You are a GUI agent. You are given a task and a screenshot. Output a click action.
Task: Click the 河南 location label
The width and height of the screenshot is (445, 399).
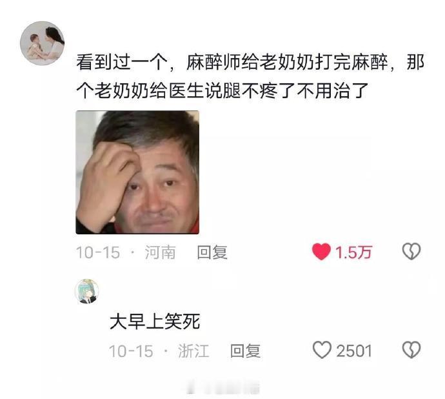click(x=161, y=252)
